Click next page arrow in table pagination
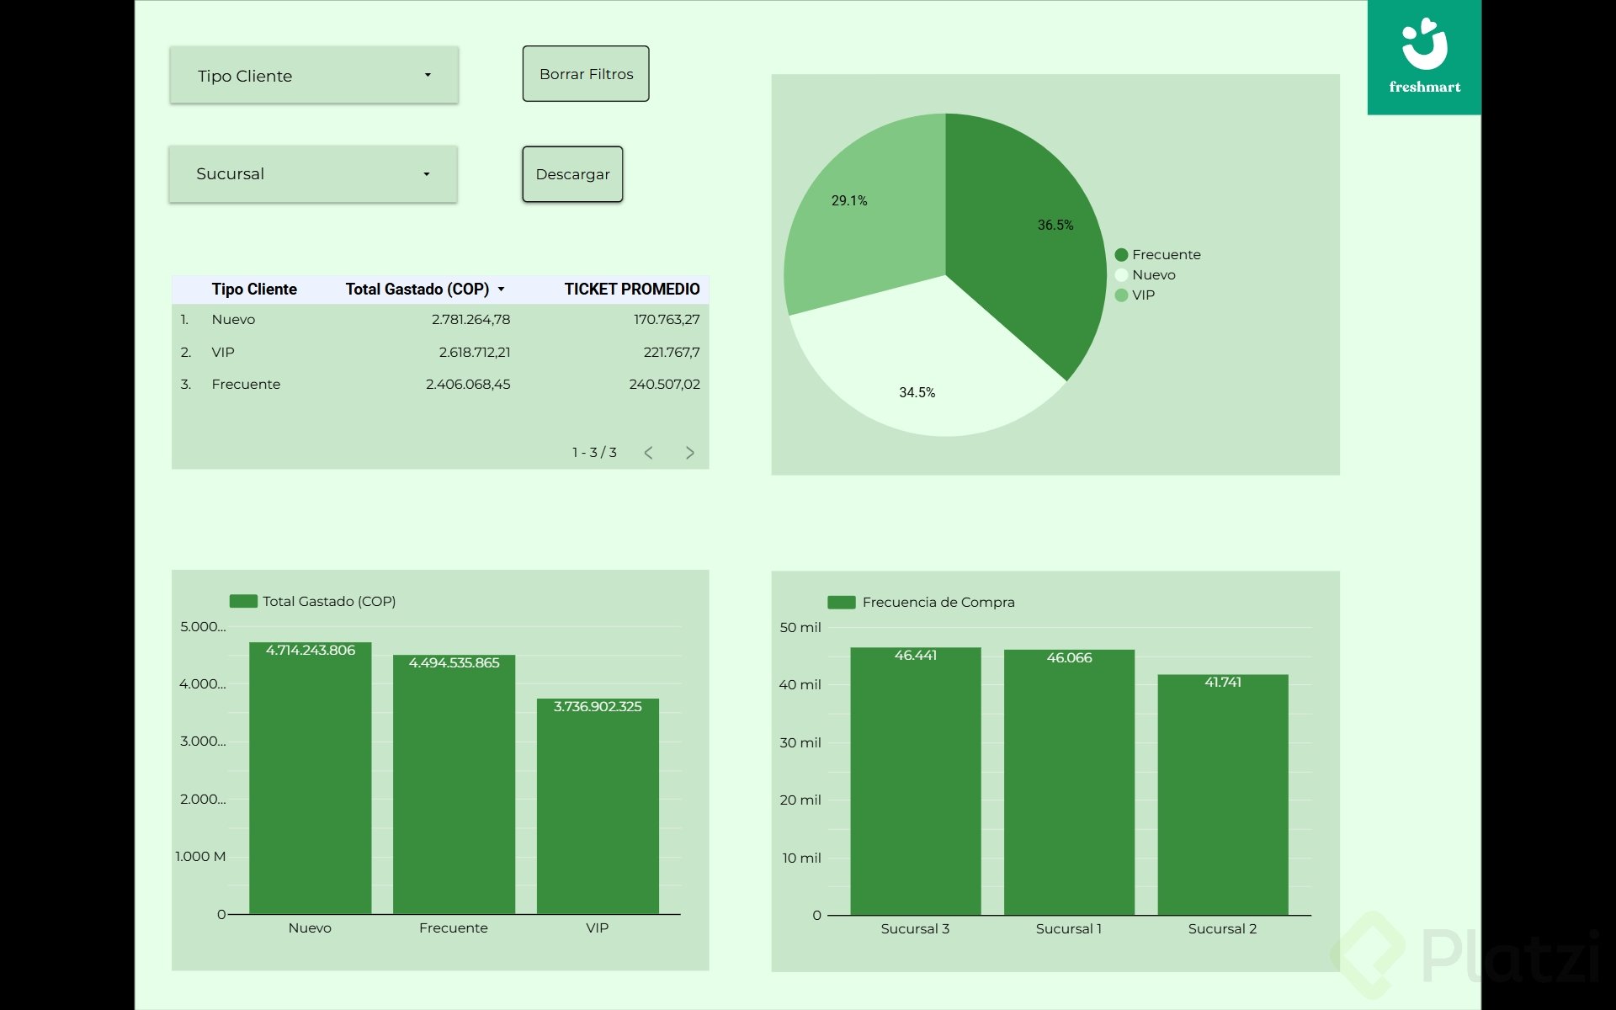The image size is (1616, 1010). 689,453
